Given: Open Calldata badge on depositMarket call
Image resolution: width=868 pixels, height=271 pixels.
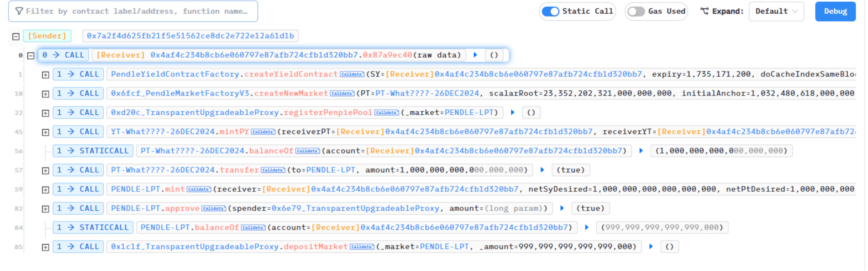Looking at the screenshot, I should coord(362,246).
